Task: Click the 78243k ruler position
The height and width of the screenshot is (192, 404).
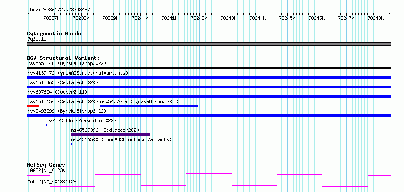Action: (x=228, y=18)
